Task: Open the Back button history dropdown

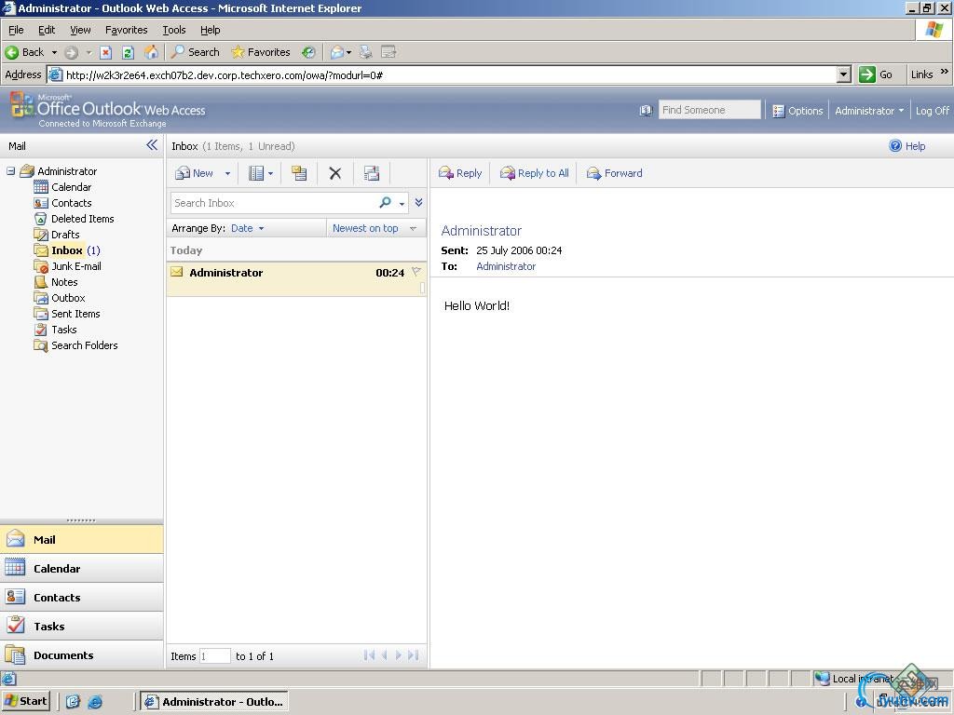Action: [54, 53]
